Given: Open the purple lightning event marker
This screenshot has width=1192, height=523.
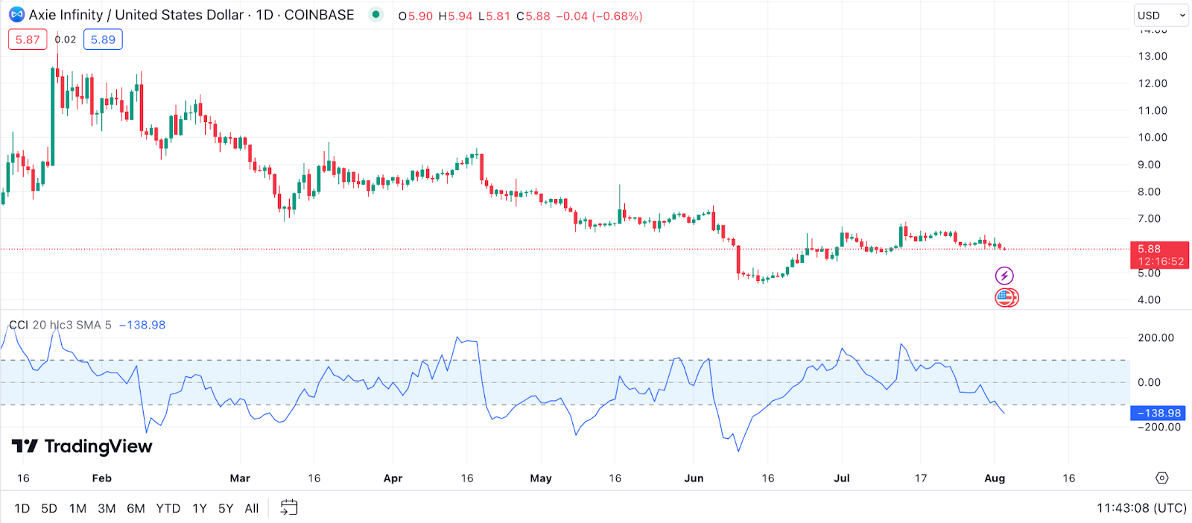Looking at the screenshot, I should [1004, 276].
